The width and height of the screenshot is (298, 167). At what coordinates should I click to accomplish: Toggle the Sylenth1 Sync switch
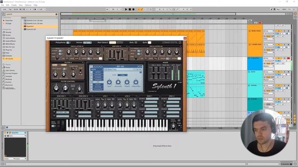point(149,43)
